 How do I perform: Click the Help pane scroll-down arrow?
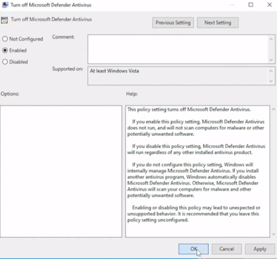point(274,234)
